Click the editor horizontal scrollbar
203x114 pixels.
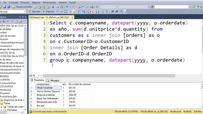pos(109,76)
